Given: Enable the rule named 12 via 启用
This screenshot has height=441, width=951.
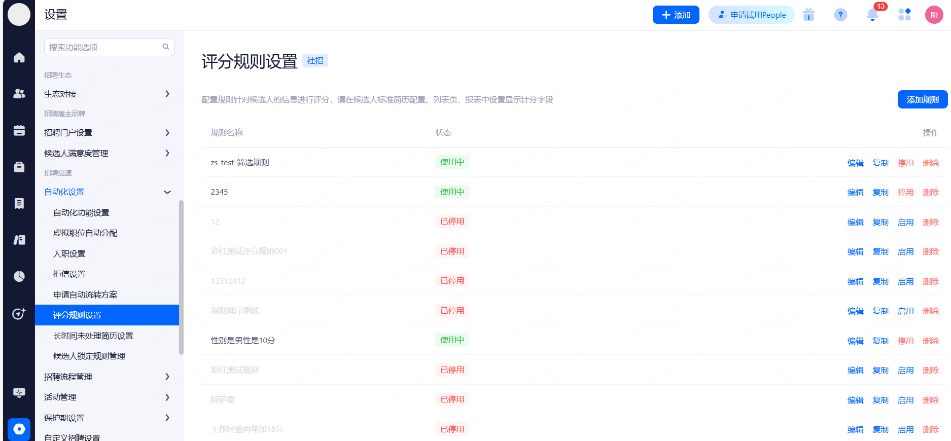Looking at the screenshot, I should click(x=905, y=222).
